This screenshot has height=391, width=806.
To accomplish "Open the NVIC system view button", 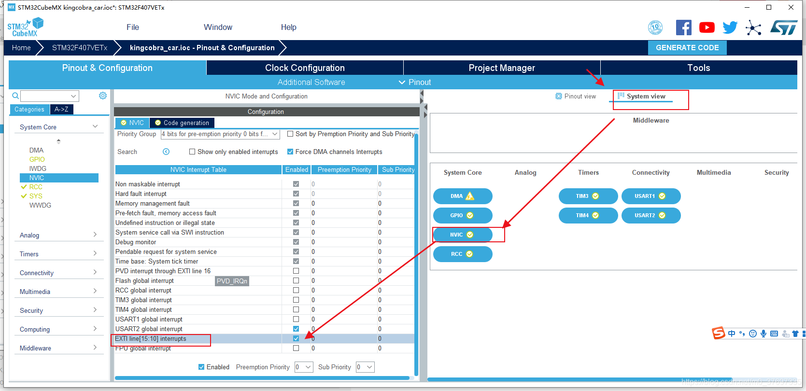I will [463, 235].
